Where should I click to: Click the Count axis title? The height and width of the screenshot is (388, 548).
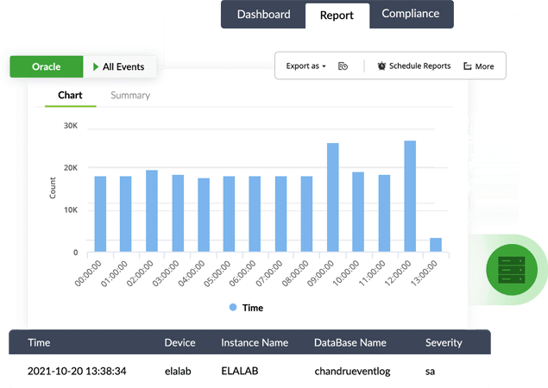53,188
